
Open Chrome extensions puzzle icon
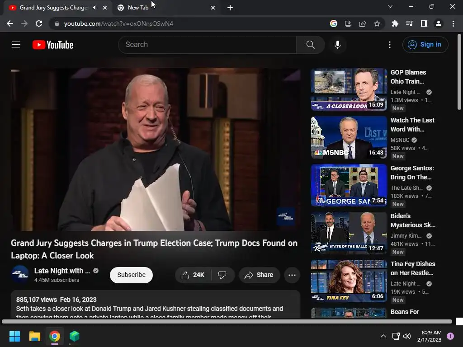point(395,23)
